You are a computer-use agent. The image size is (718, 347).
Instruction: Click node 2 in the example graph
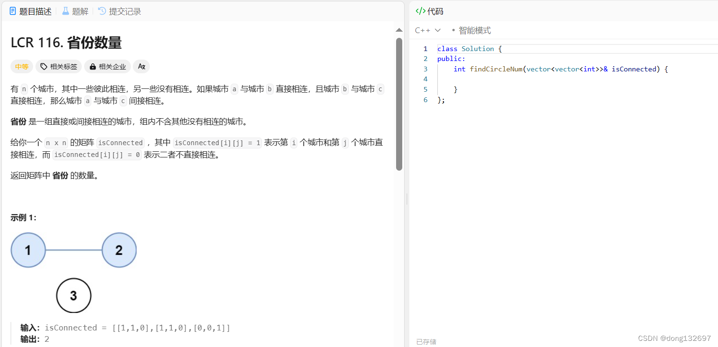[119, 250]
